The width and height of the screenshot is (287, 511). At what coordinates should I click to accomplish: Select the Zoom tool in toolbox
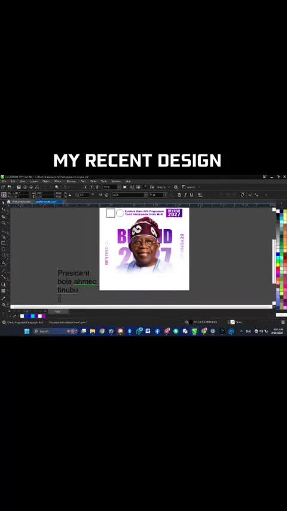click(4, 223)
